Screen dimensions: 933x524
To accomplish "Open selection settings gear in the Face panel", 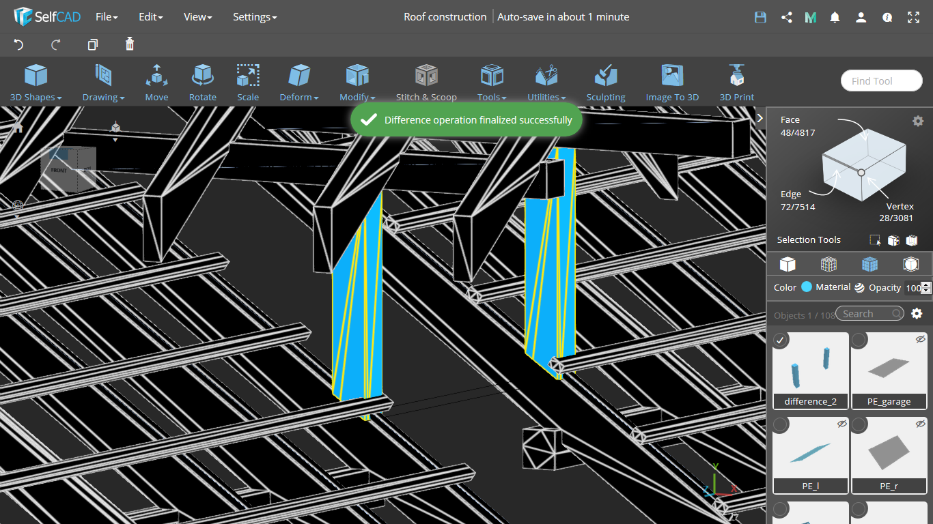I will (x=918, y=121).
